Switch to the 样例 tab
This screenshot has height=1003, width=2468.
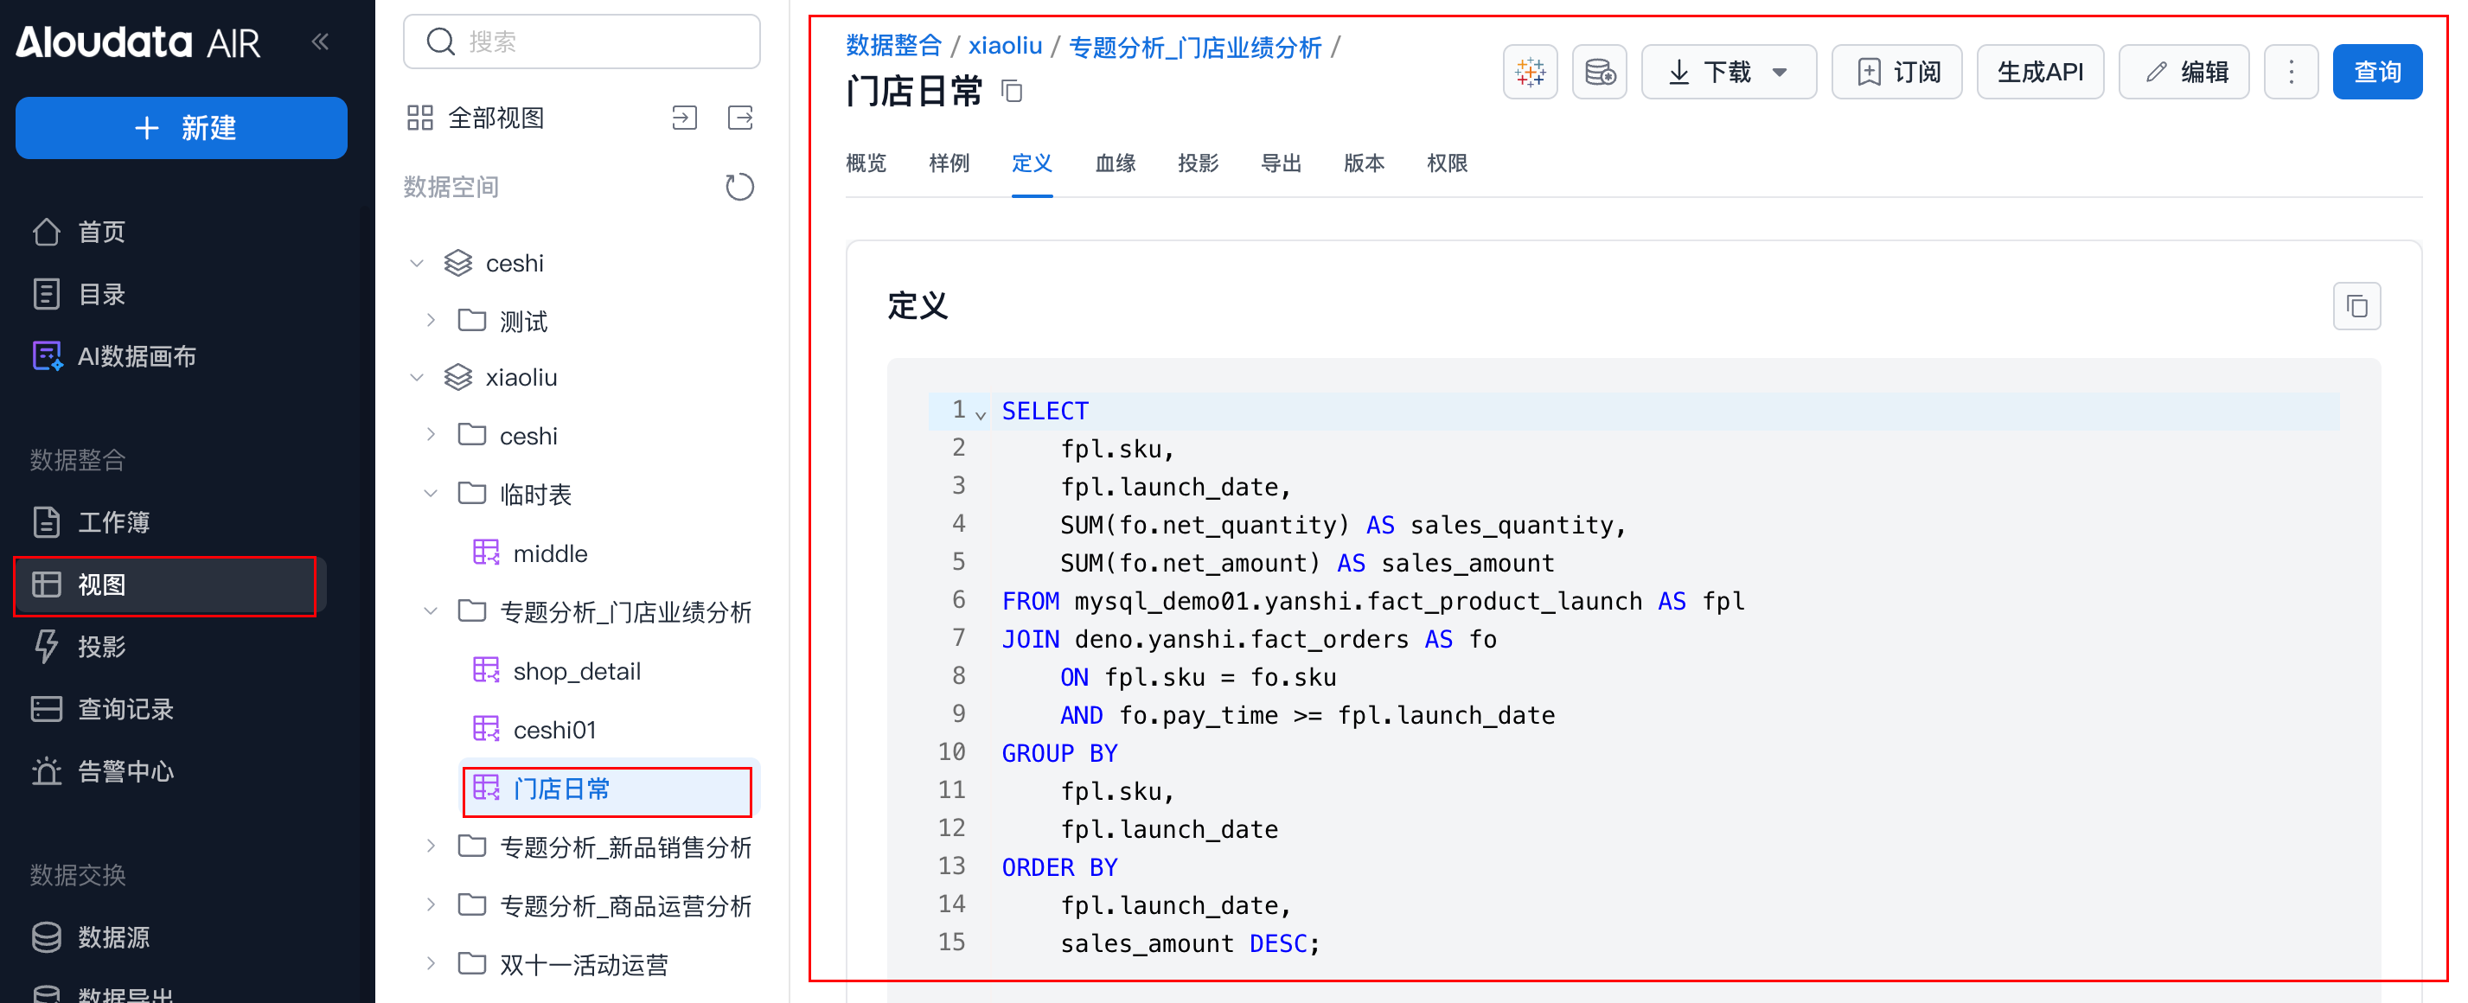tap(949, 163)
